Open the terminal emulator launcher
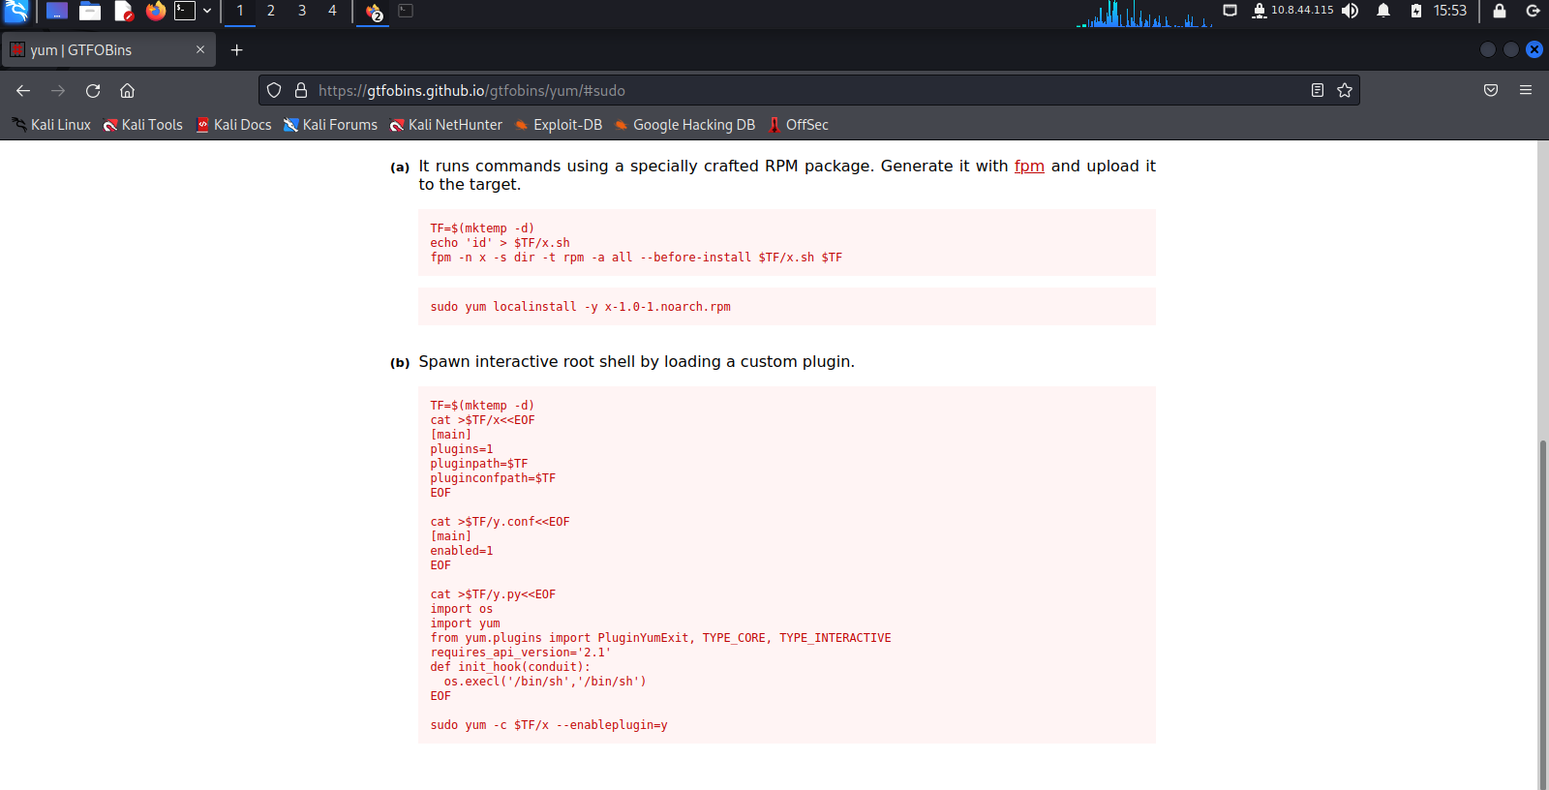The height and width of the screenshot is (790, 1549). (185, 11)
